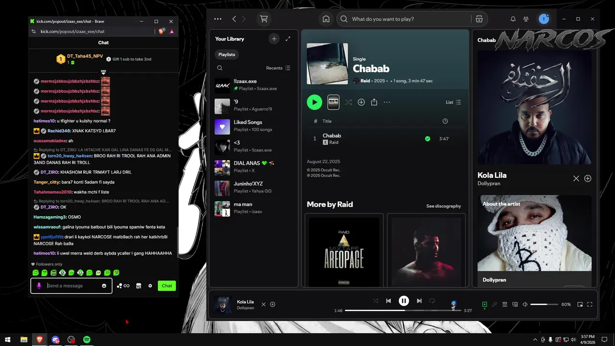Close the Now Playing view panel
This screenshot has height=346, width=615.
click(x=576, y=178)
